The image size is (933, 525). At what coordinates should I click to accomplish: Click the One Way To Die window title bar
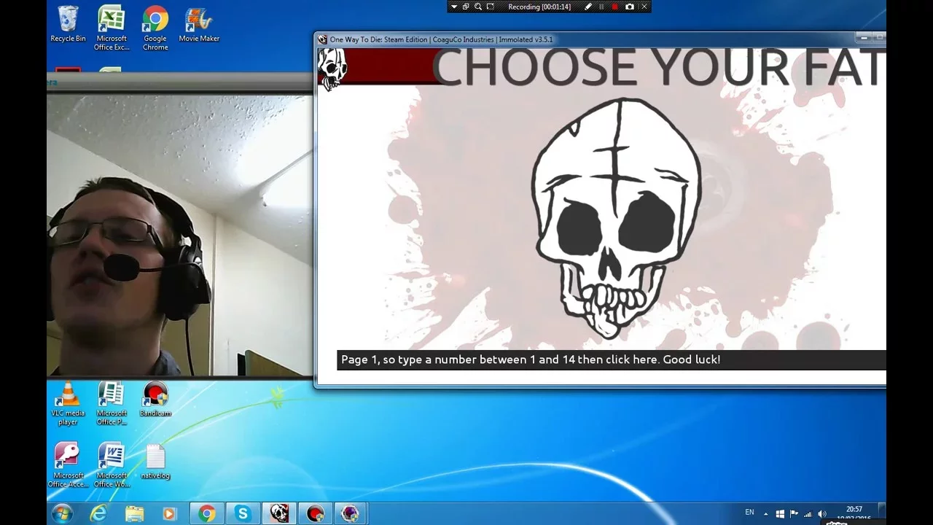(583, 39)
